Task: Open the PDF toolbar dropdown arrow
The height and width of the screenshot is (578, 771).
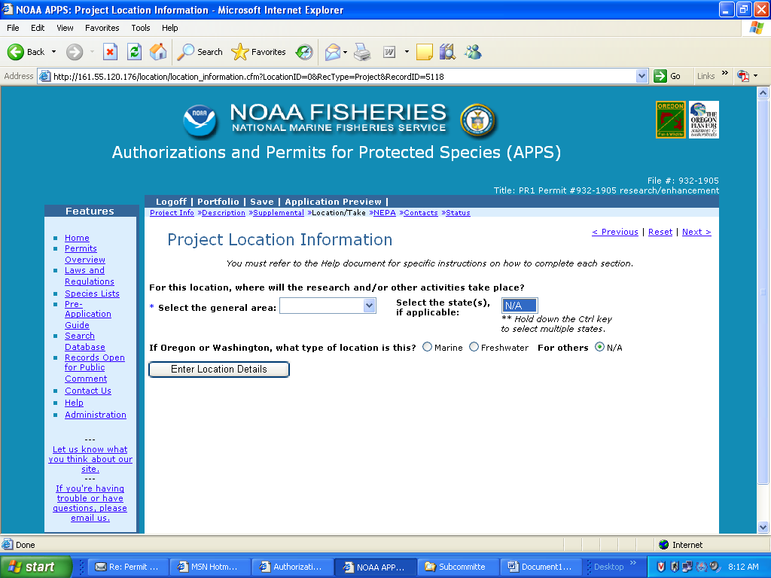Action: pyautogui.click(x=755, y=76)
